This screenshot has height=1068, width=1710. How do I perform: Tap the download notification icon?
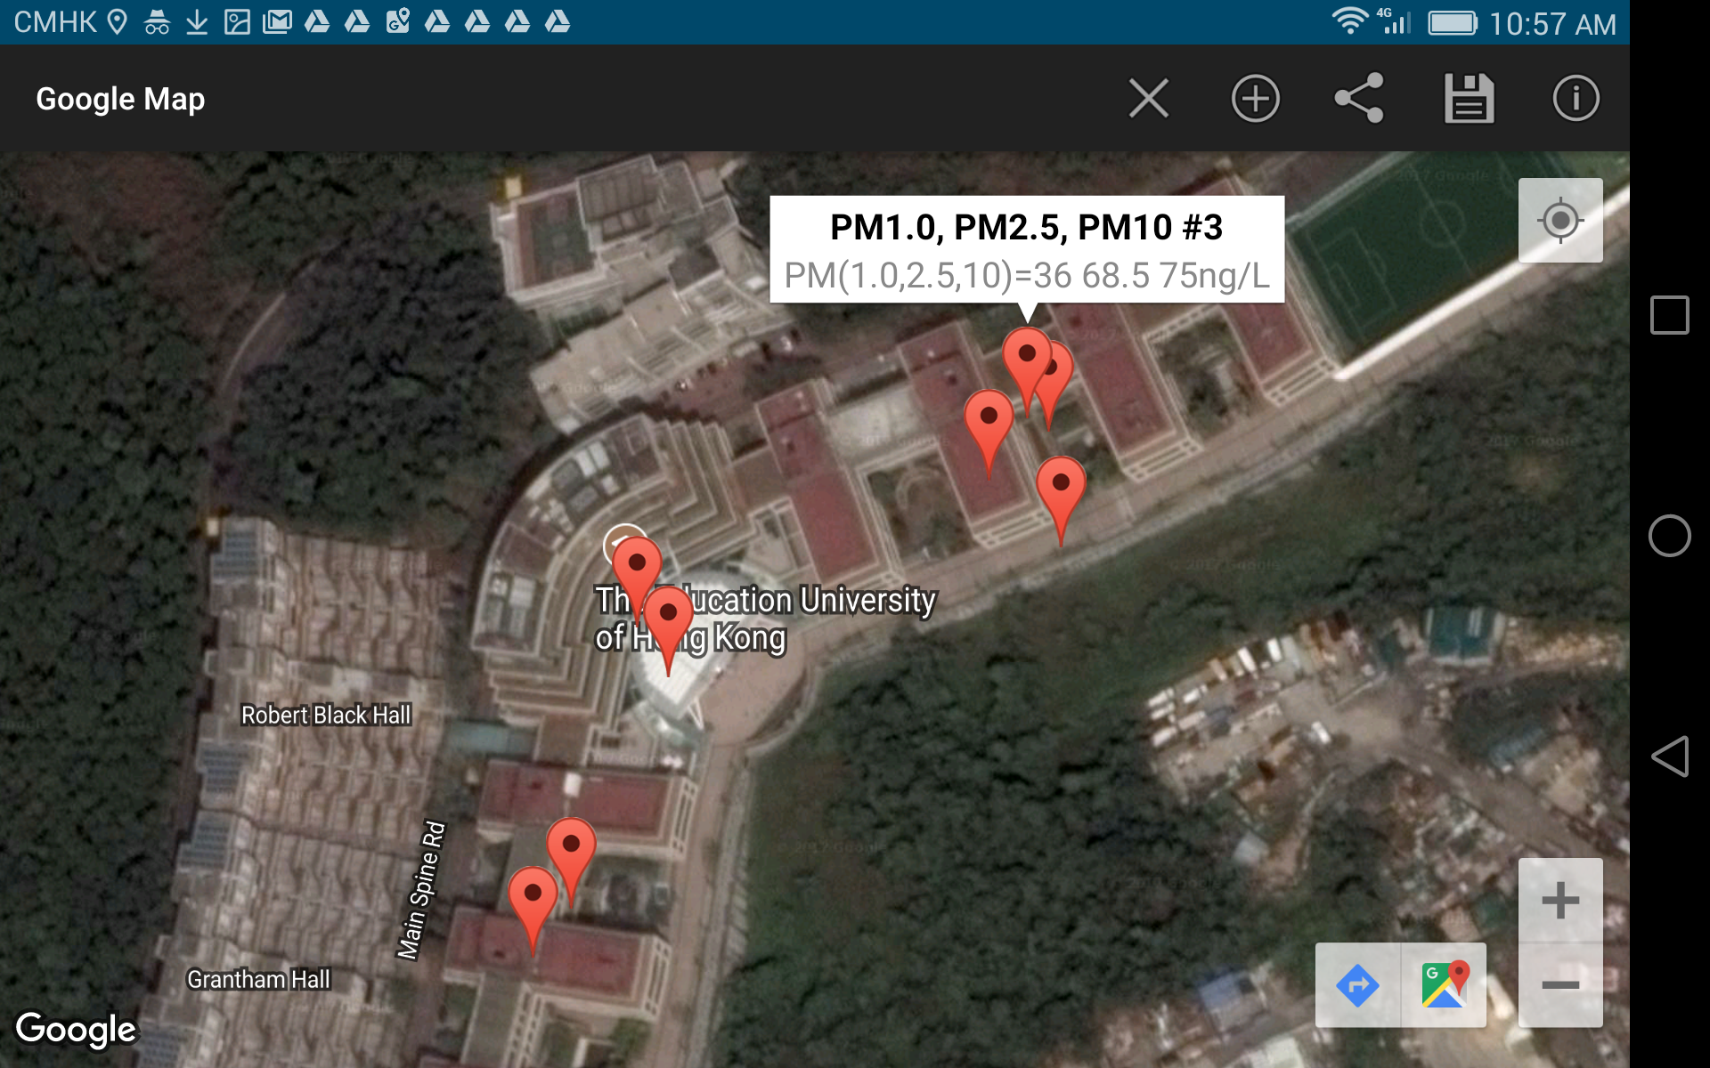coord(197,22)
